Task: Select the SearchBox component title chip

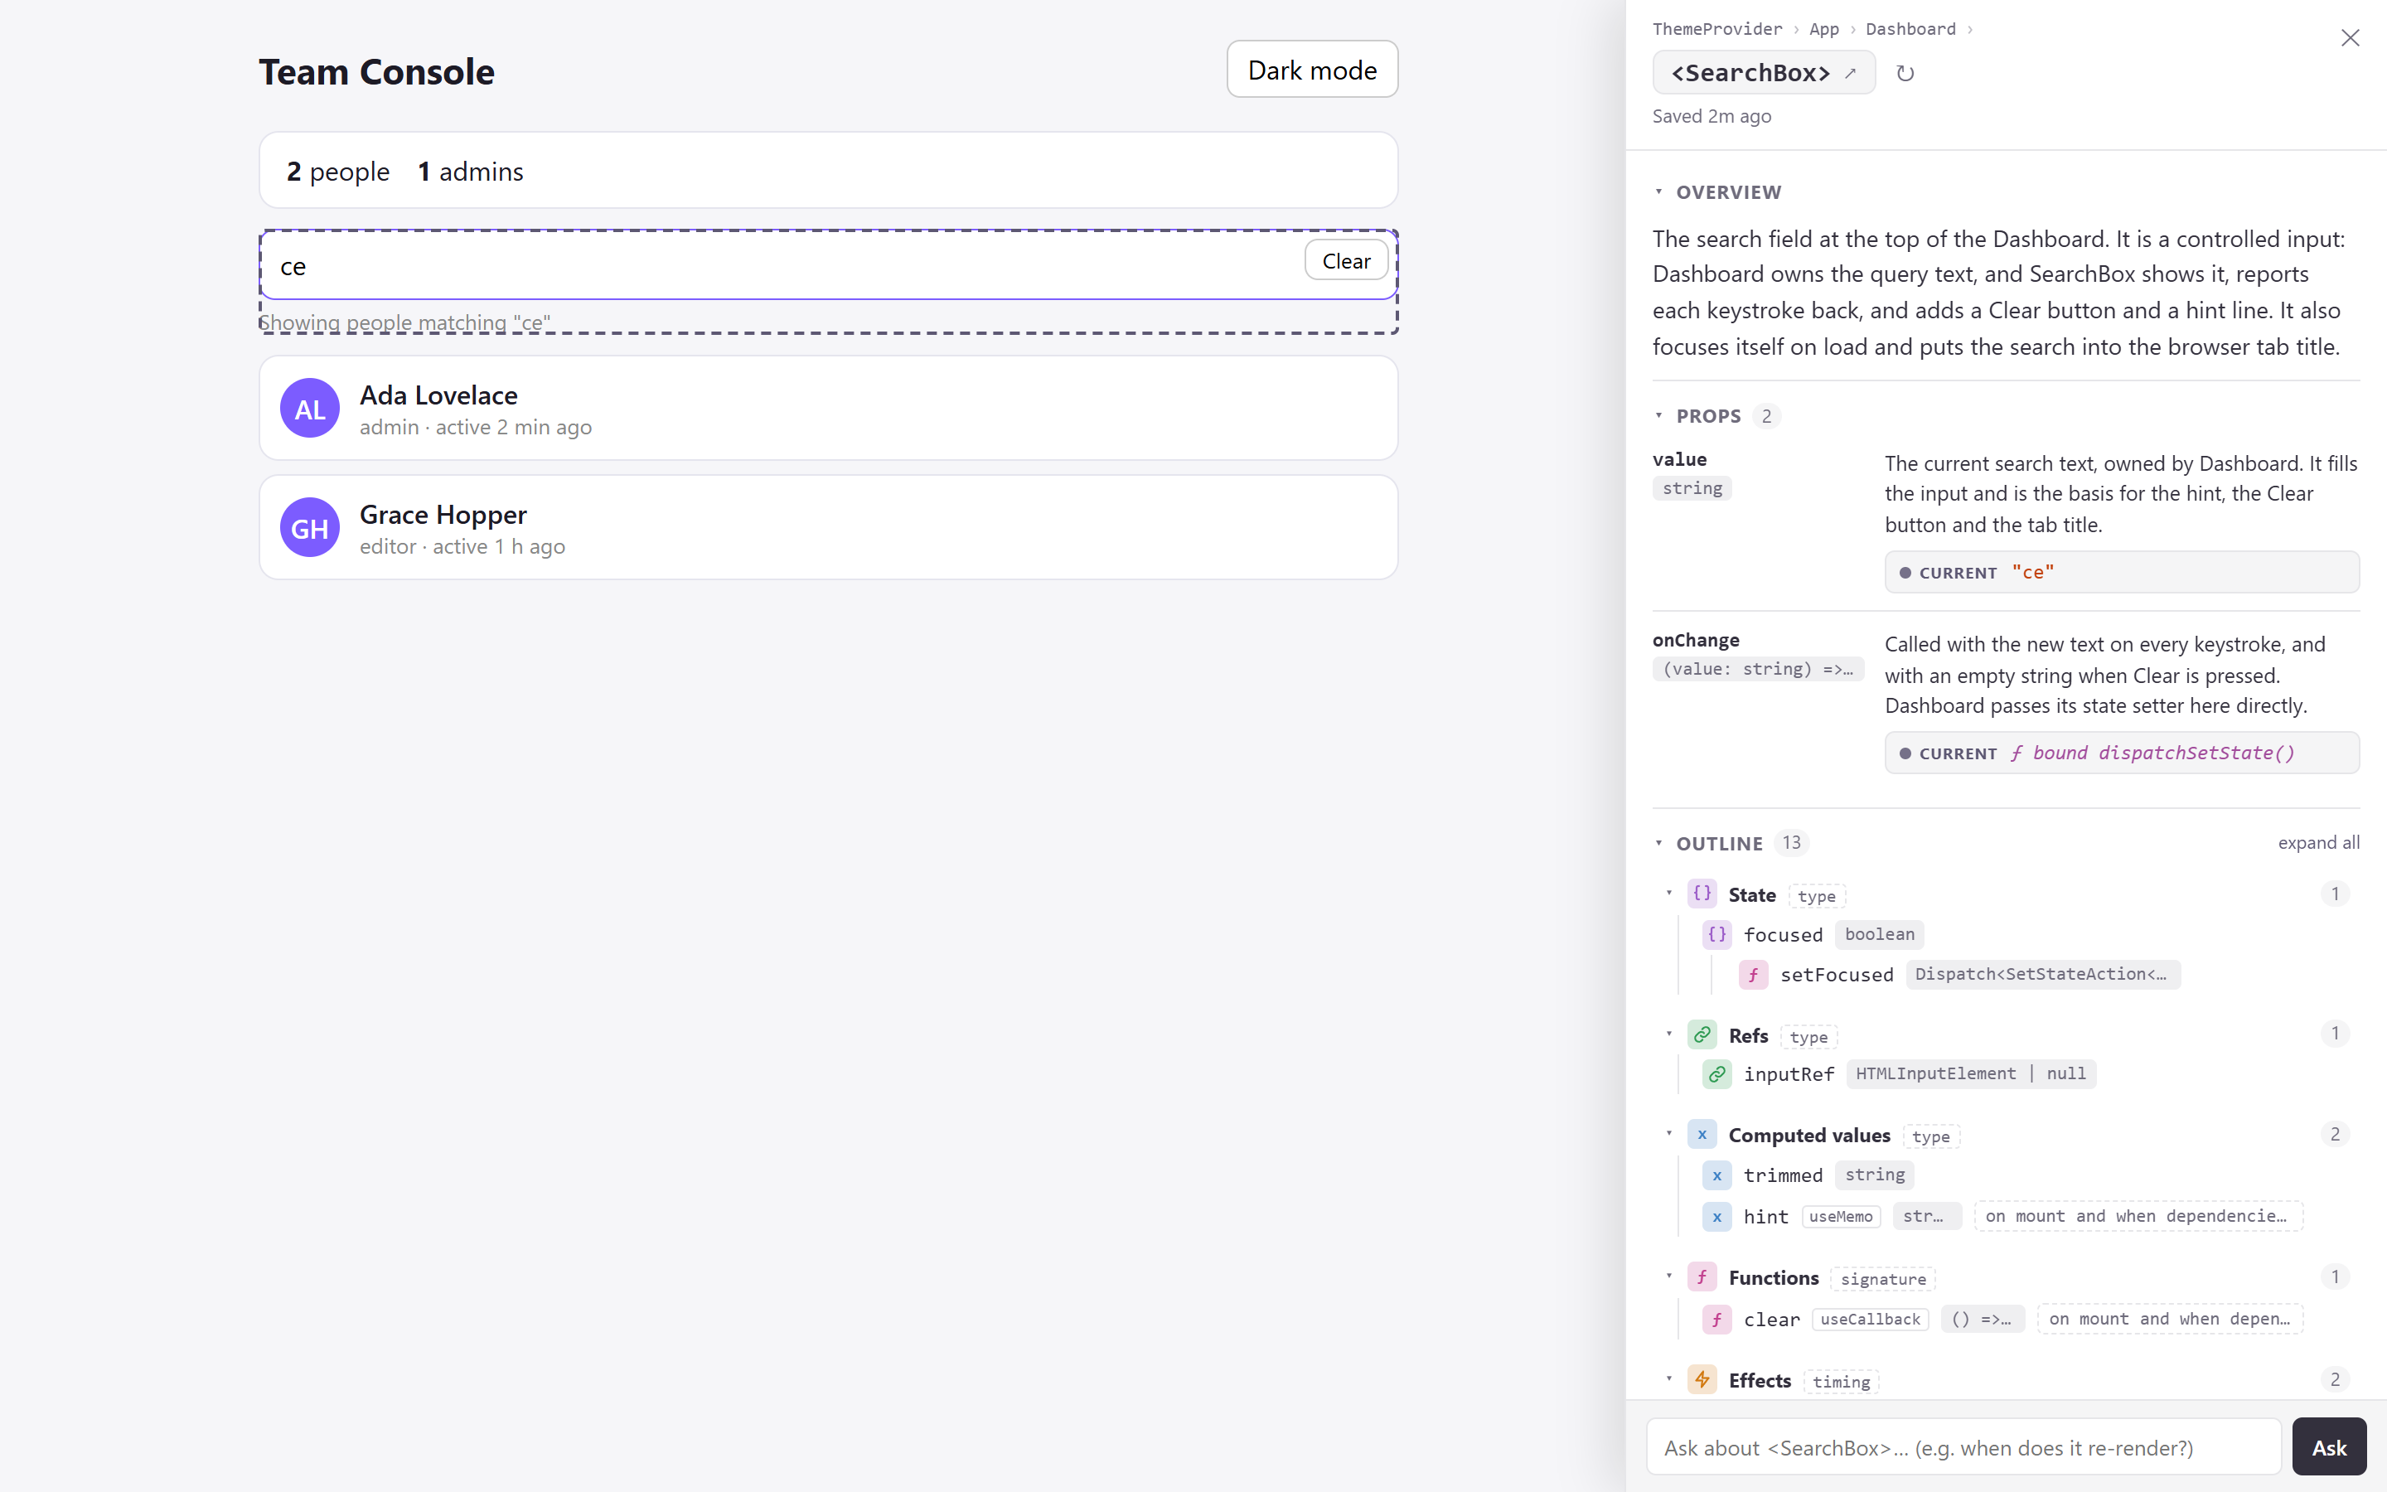Action: (1764, 73)
